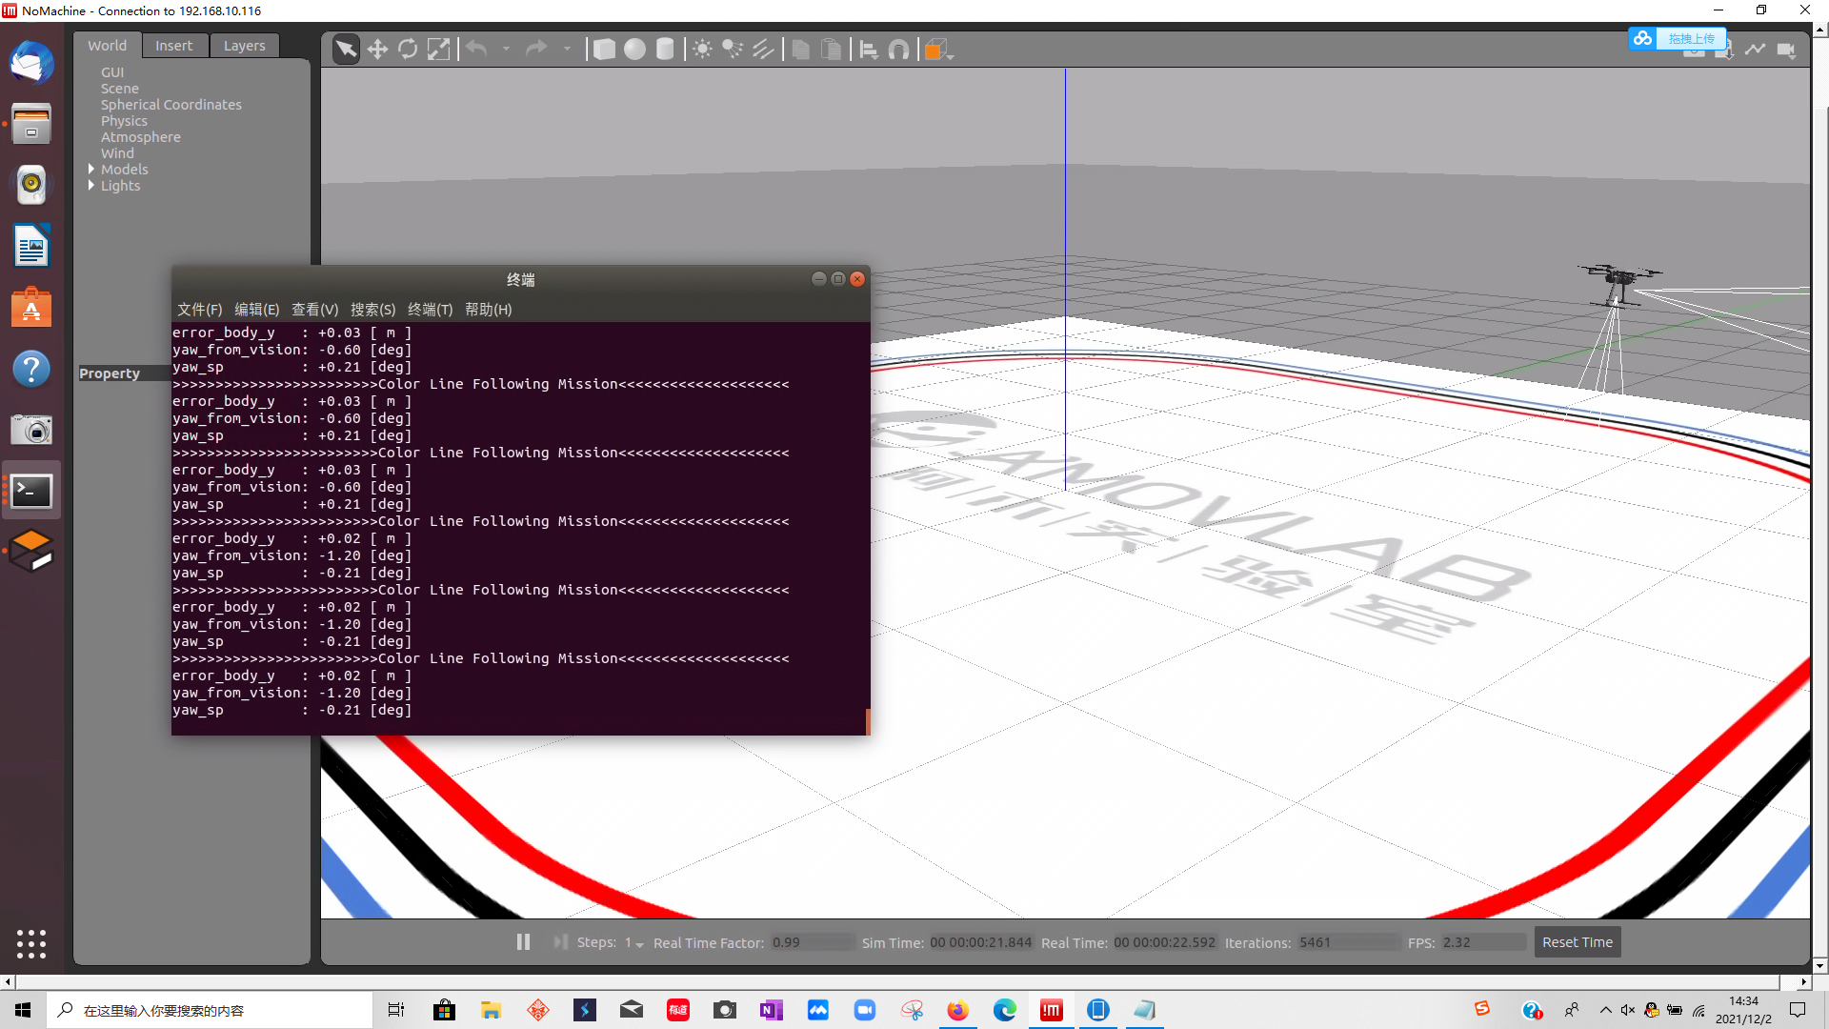This screenshot has height=1029, width=1829.
Task: Open the World tab
Action: [107, 45]
